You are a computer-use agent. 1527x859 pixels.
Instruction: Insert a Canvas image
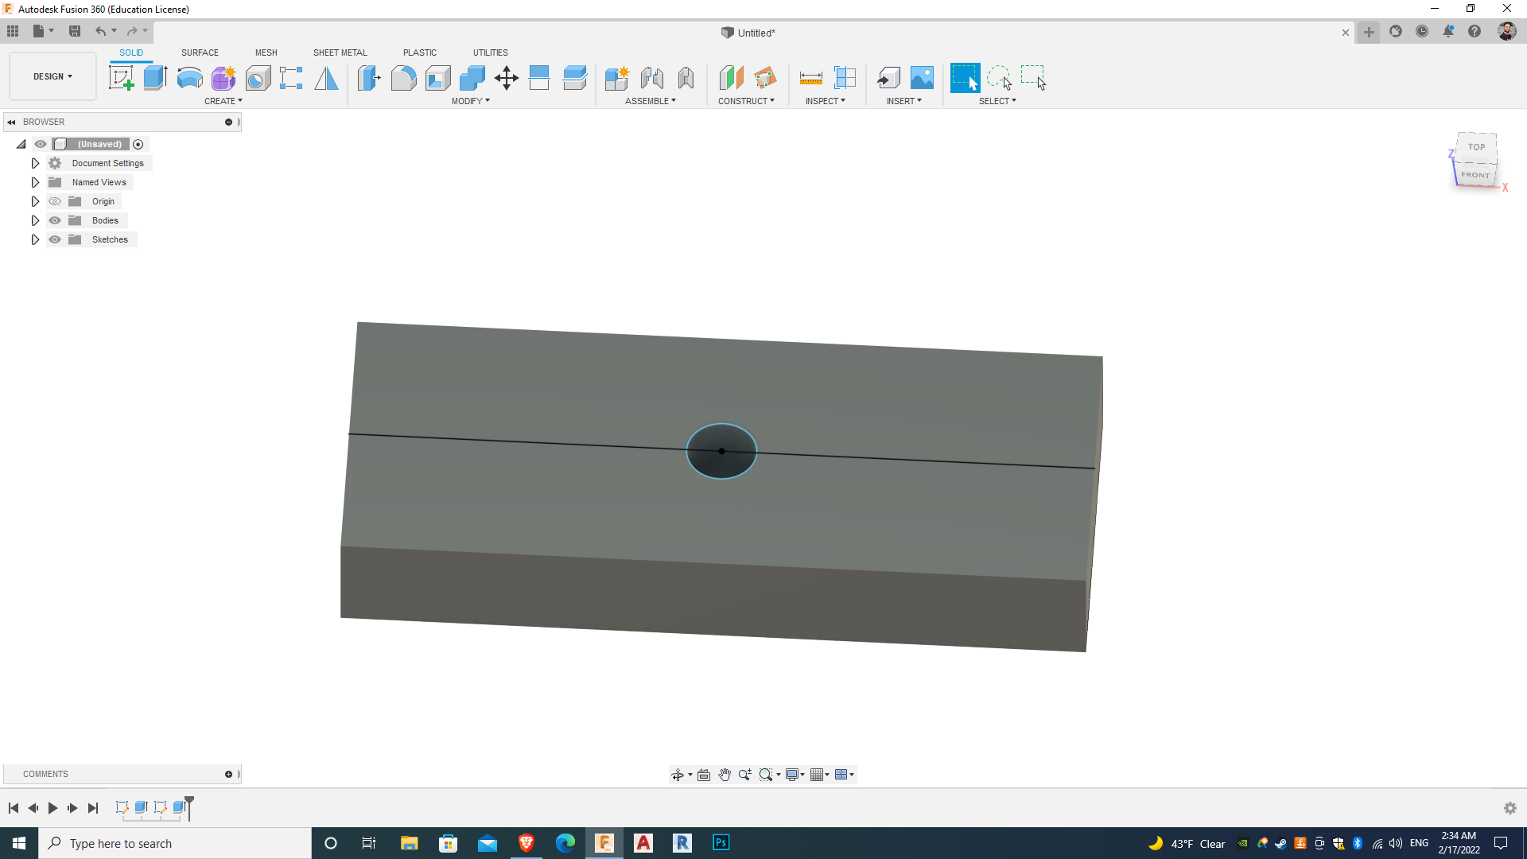922,78
